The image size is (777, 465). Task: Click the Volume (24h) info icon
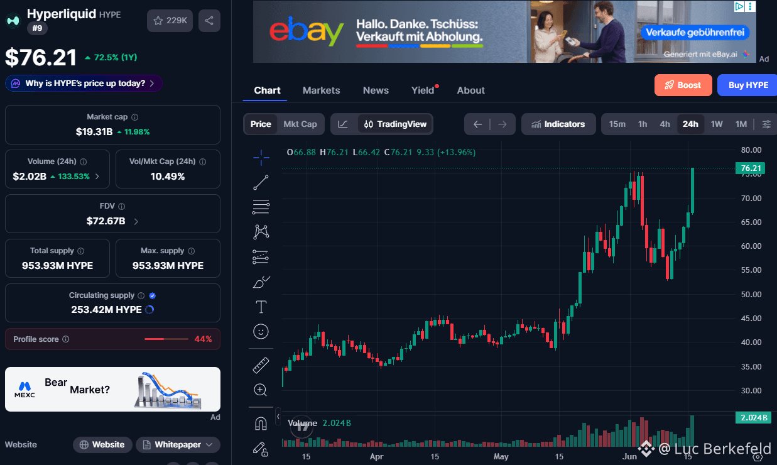84,161
